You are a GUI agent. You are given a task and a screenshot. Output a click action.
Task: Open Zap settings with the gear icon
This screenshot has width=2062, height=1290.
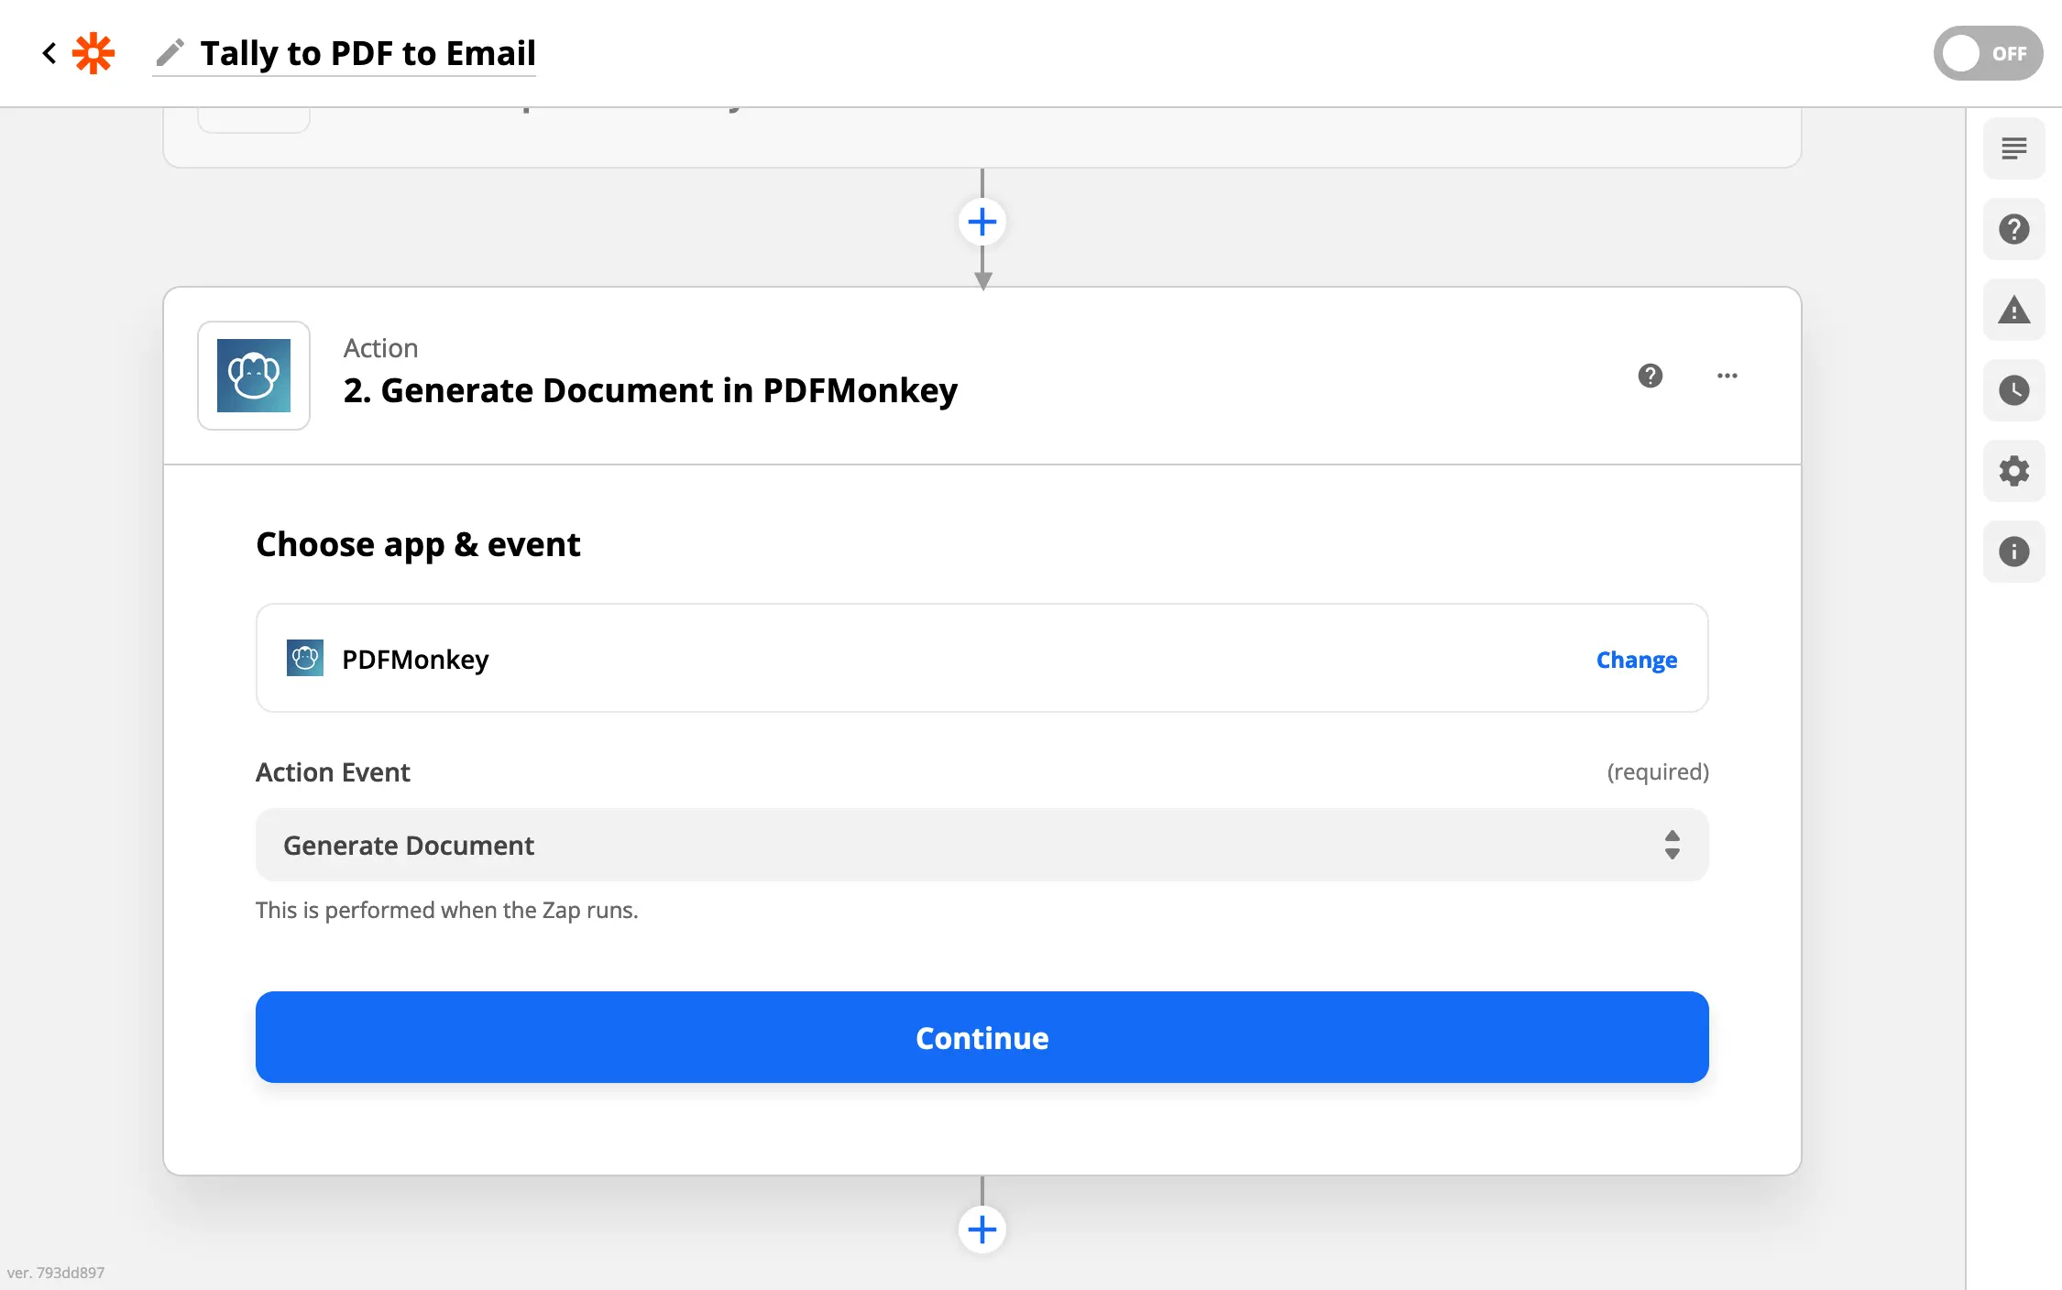click(2013, 471)
